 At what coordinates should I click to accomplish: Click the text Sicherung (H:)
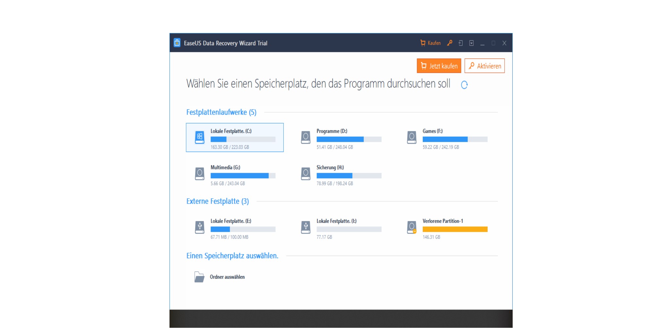[x=330, y=167]
